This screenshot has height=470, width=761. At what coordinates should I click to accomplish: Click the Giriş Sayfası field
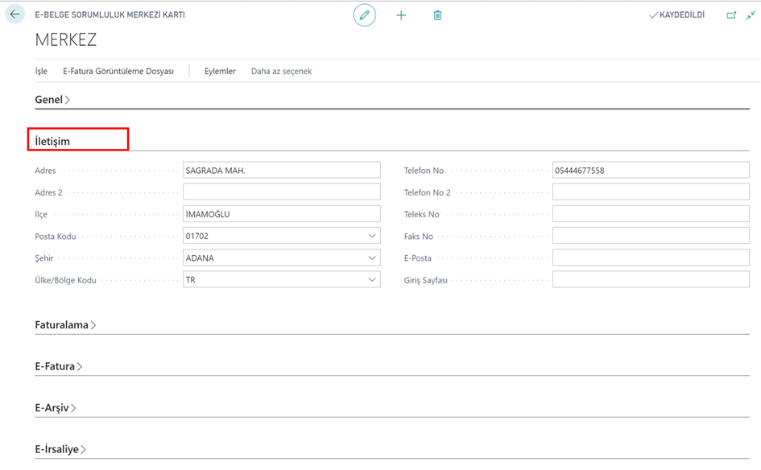coord(651,279)
